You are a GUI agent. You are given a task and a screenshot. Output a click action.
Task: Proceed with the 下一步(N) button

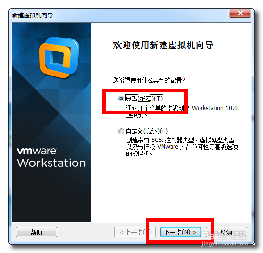click(180, 232)
